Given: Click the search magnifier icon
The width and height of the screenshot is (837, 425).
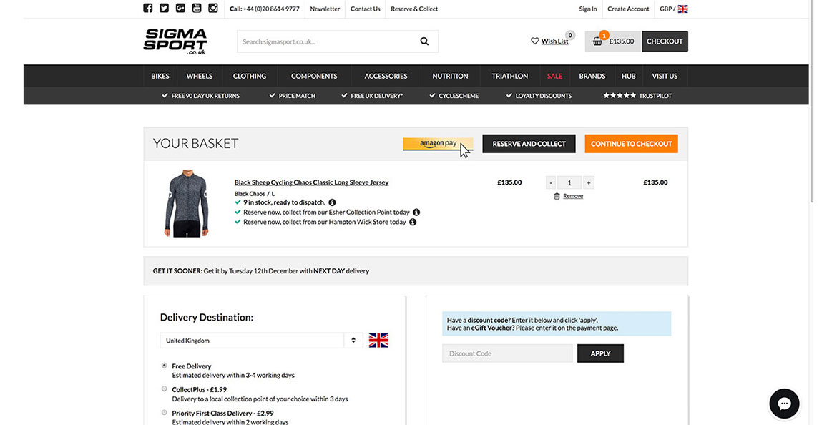Looking at the screenshot, I should point(424,41).
